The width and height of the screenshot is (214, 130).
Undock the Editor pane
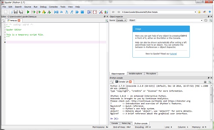(x=104, y=16)
